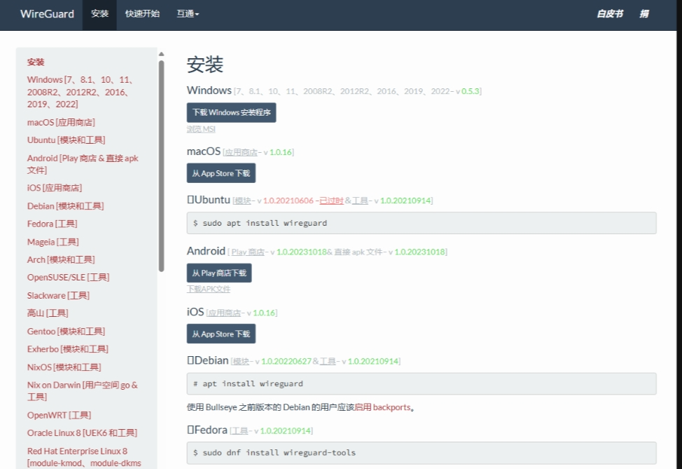Image resolution: width=682 pixels, height=469 pixels.
Task: Open Fedora 工具 heading link
Action: pos(239,431)
